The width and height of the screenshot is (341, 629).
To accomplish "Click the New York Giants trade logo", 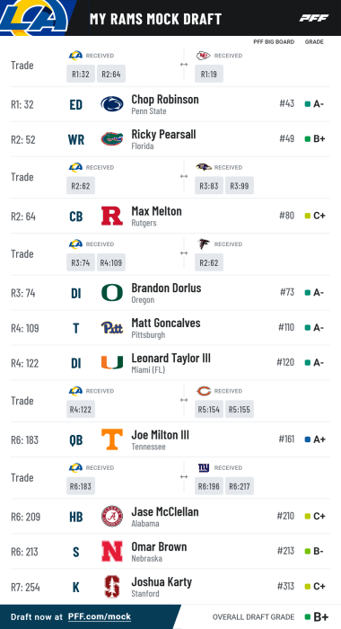I will 204,467.
